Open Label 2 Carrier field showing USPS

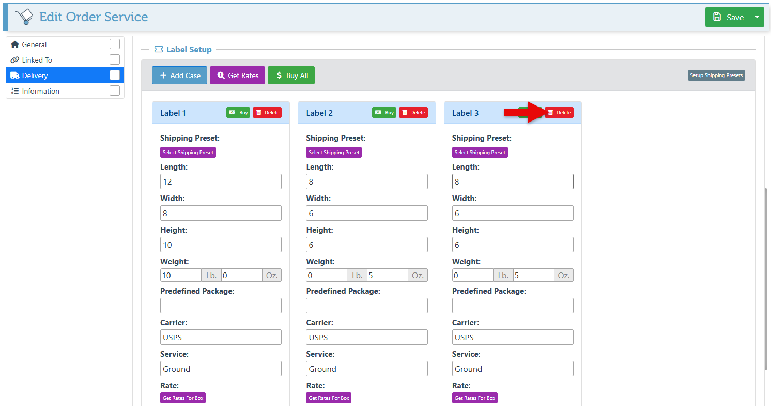[366, 337]
